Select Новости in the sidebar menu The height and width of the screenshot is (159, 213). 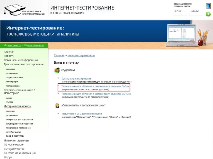coord(9,56)
